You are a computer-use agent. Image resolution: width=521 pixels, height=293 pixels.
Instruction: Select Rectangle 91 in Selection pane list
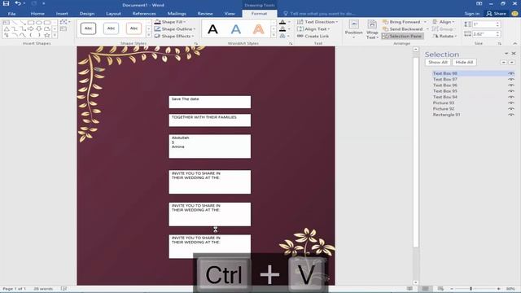pos(446,115)
